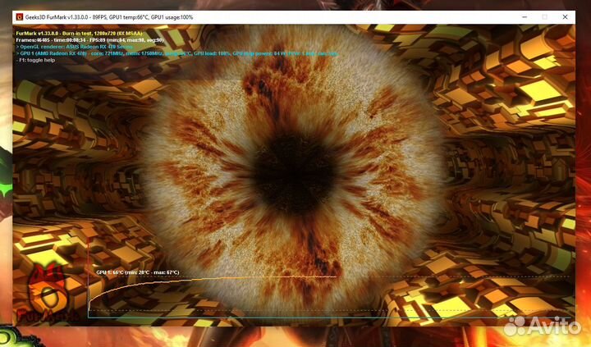591x347 pixels.
Task: Click the GPU 1 temperature min/max label
Action: (x=138, y=272)
